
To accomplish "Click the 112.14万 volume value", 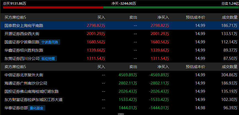I will (x=229, y=42).
